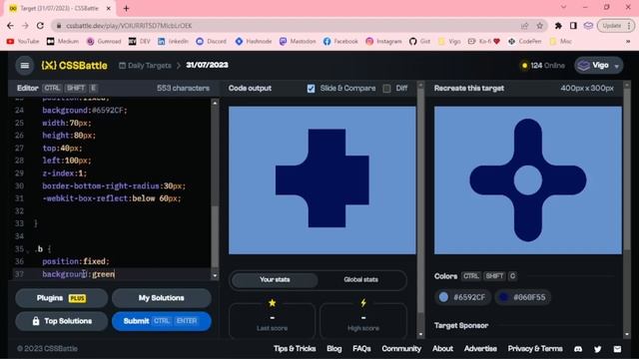This screenshot has height=359, width=639.
Task: Open Privacy & Terms footer link
Action: (x=535, y=349)
